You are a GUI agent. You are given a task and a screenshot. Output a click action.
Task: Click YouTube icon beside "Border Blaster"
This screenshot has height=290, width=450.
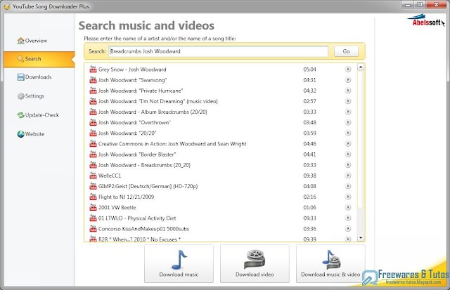point(93,154)
